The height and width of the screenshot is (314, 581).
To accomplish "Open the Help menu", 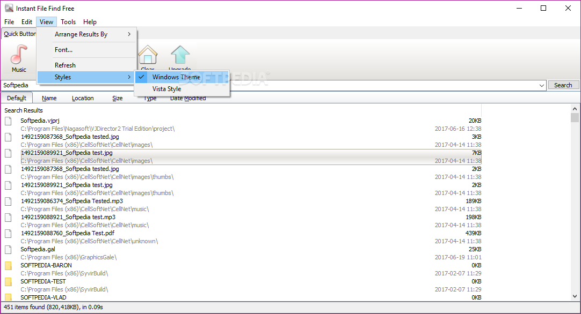I will pos(90,22).
